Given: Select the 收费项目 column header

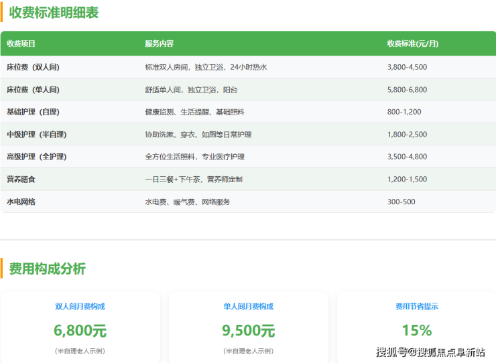Looking at the screenshot, I should 21,44.
